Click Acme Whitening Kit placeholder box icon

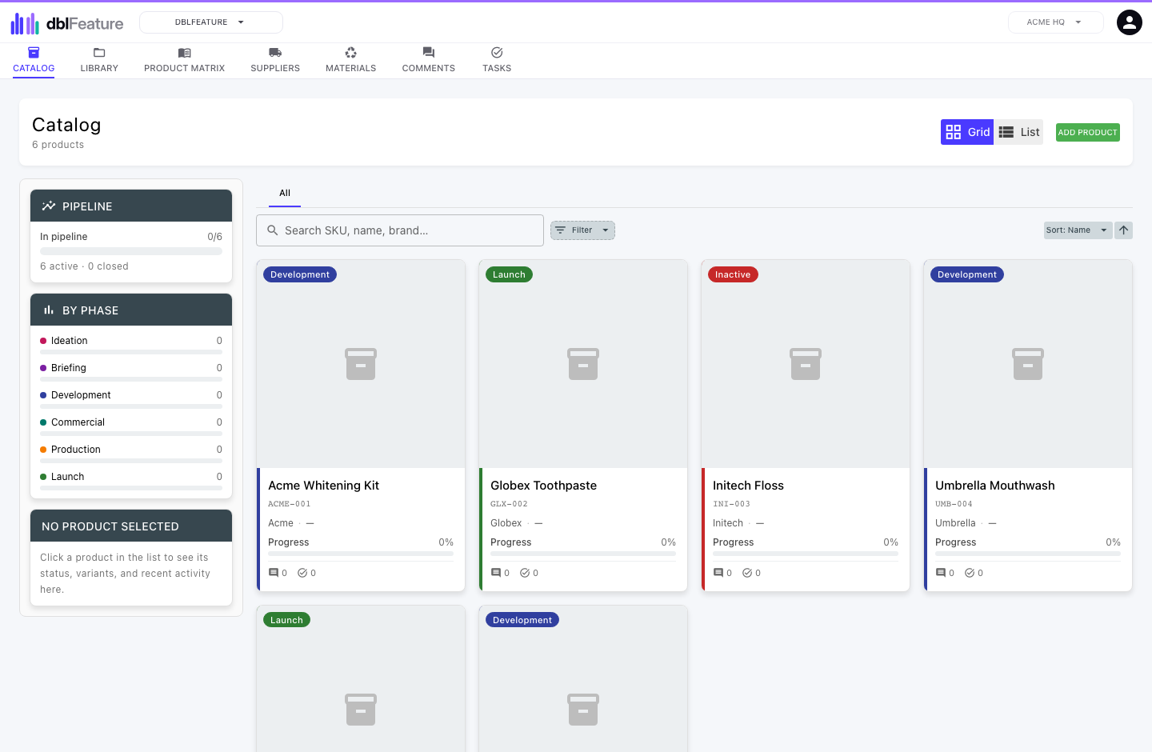(x=361, y=364)
